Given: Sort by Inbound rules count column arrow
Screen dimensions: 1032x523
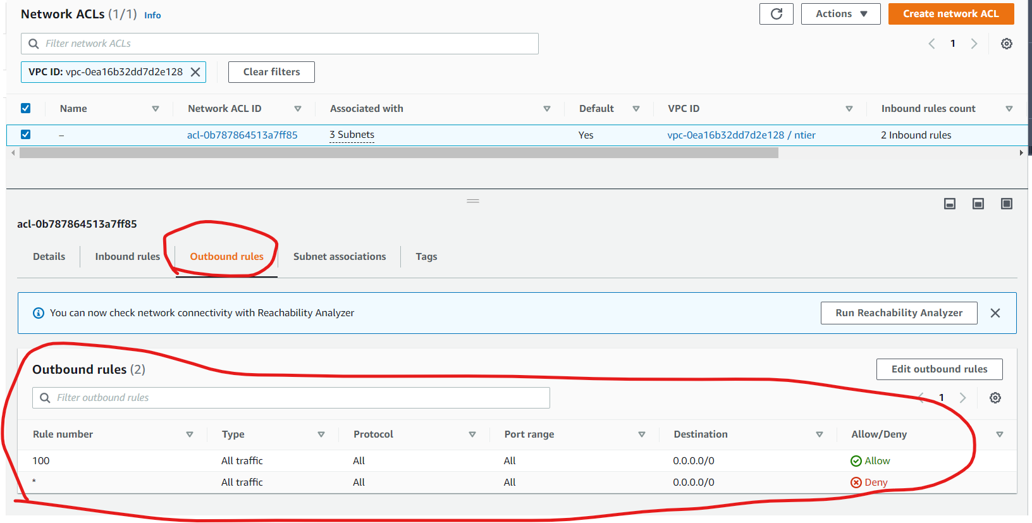Looking at the screenshot, I should (x=1009, y=109).
